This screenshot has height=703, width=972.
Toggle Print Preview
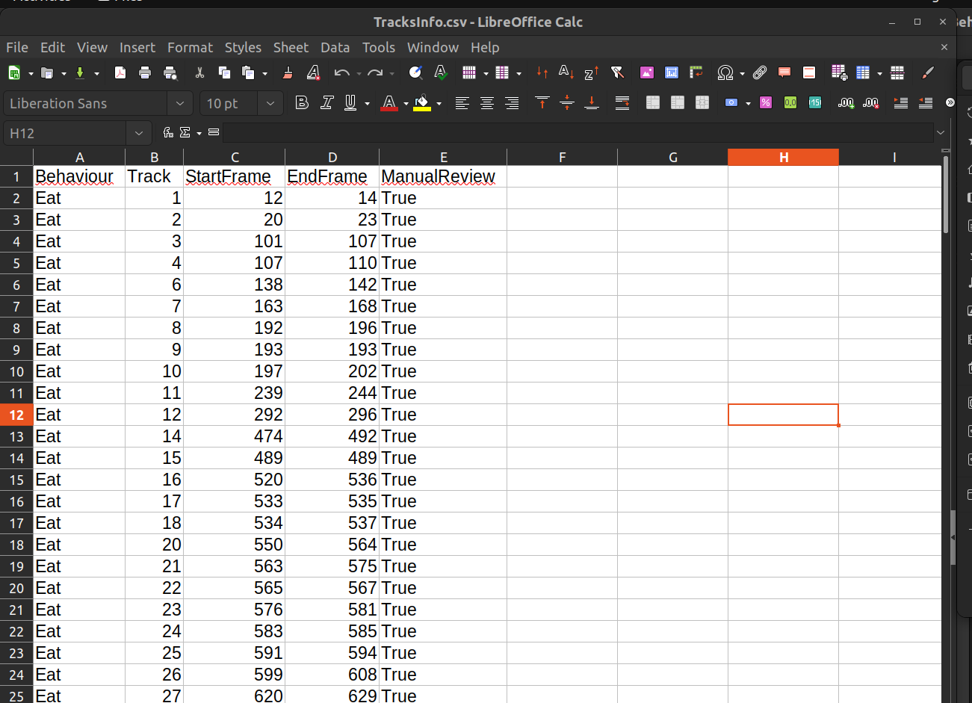(170, 72)
